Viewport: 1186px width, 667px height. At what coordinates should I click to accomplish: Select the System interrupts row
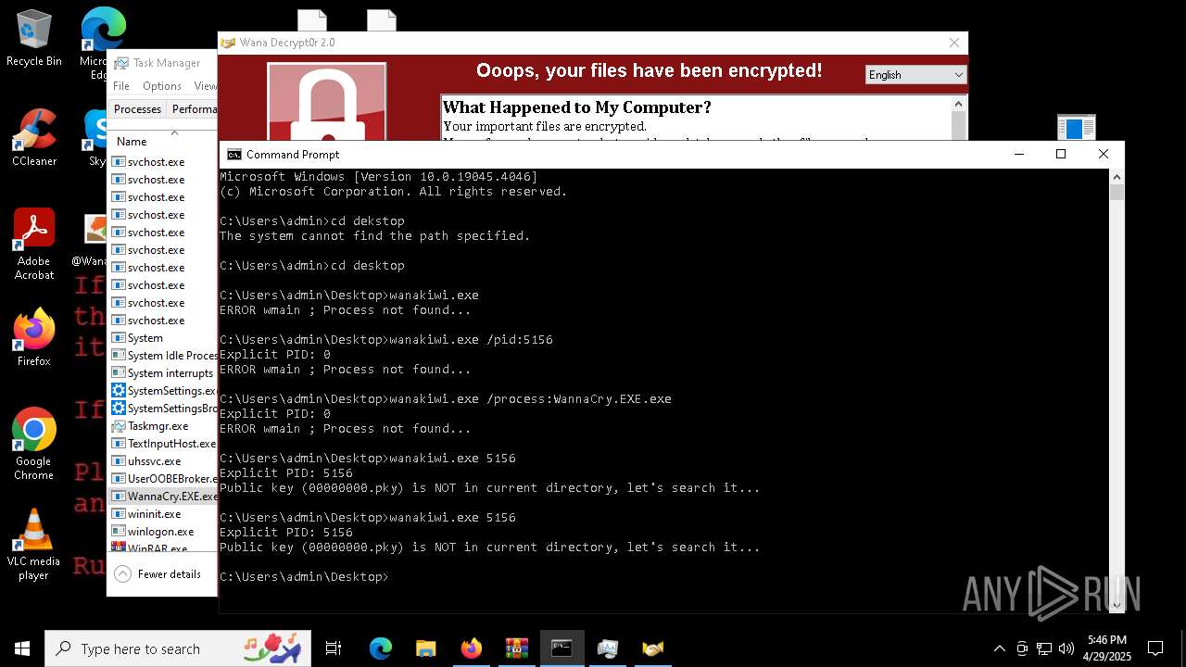(x=164, y=373)
